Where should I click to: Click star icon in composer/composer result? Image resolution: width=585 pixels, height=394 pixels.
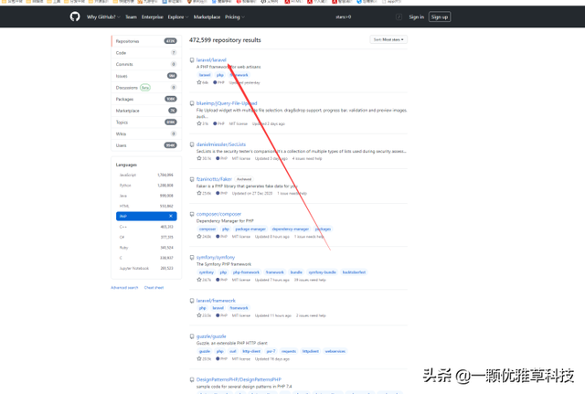pos(199,237)
